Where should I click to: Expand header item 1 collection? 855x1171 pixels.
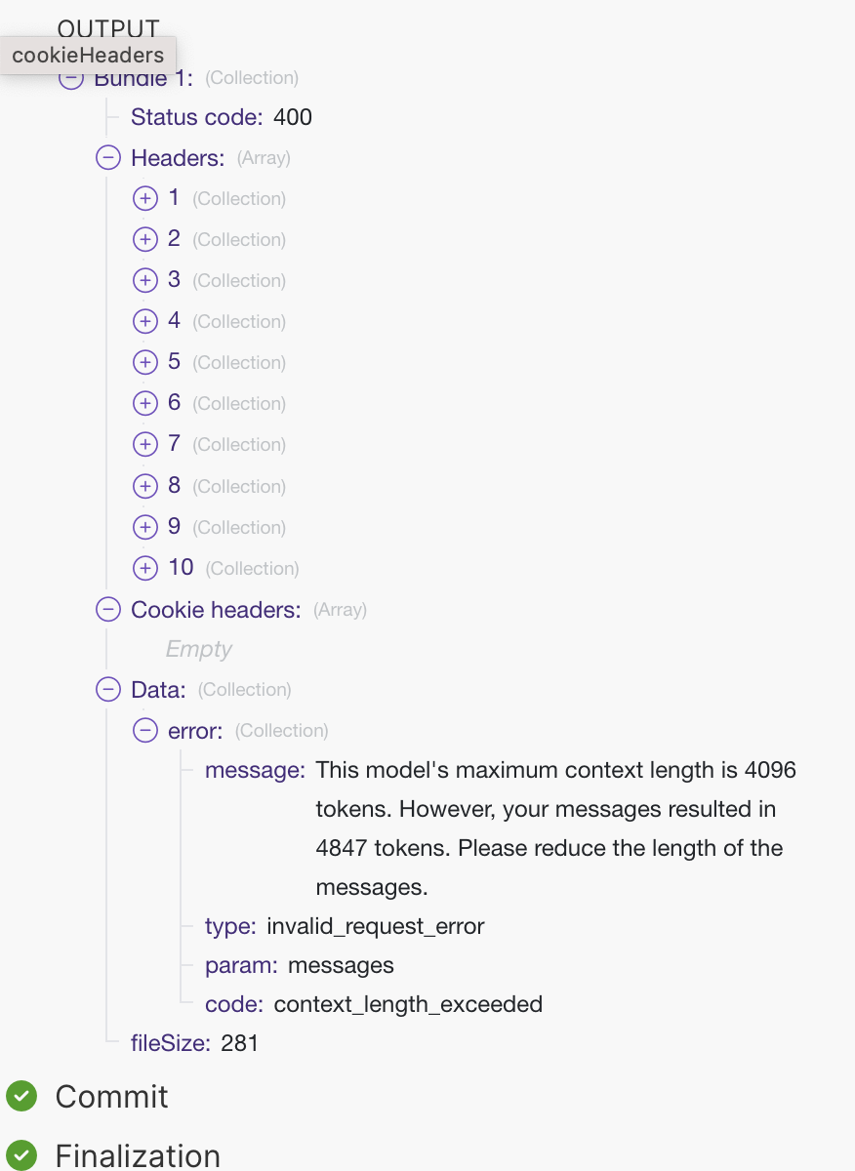(x=144, y=199)
